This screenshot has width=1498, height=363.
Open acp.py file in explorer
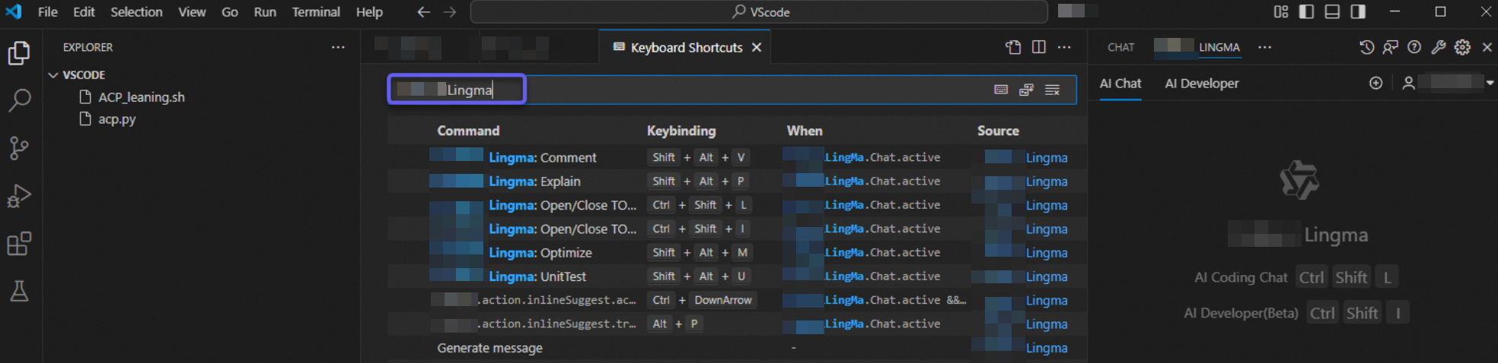[116, 119]
